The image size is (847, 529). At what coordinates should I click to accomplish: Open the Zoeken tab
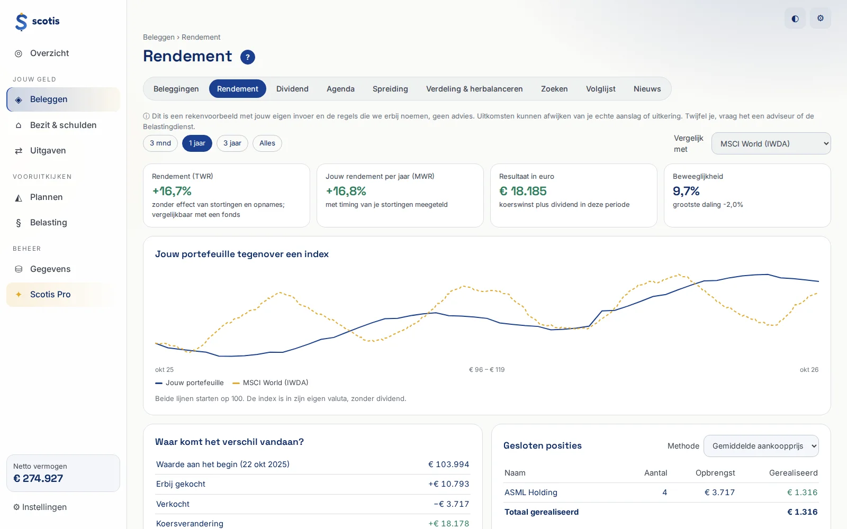[x=554, y=89]
